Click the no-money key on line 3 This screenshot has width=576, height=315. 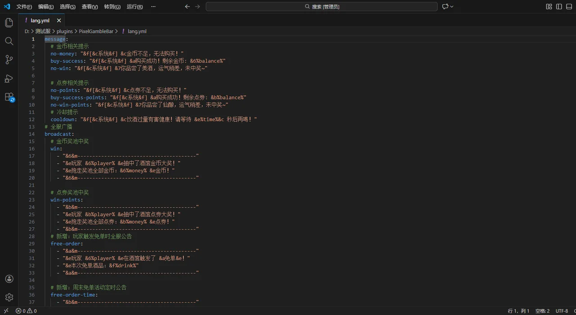(x=63, y=53)
